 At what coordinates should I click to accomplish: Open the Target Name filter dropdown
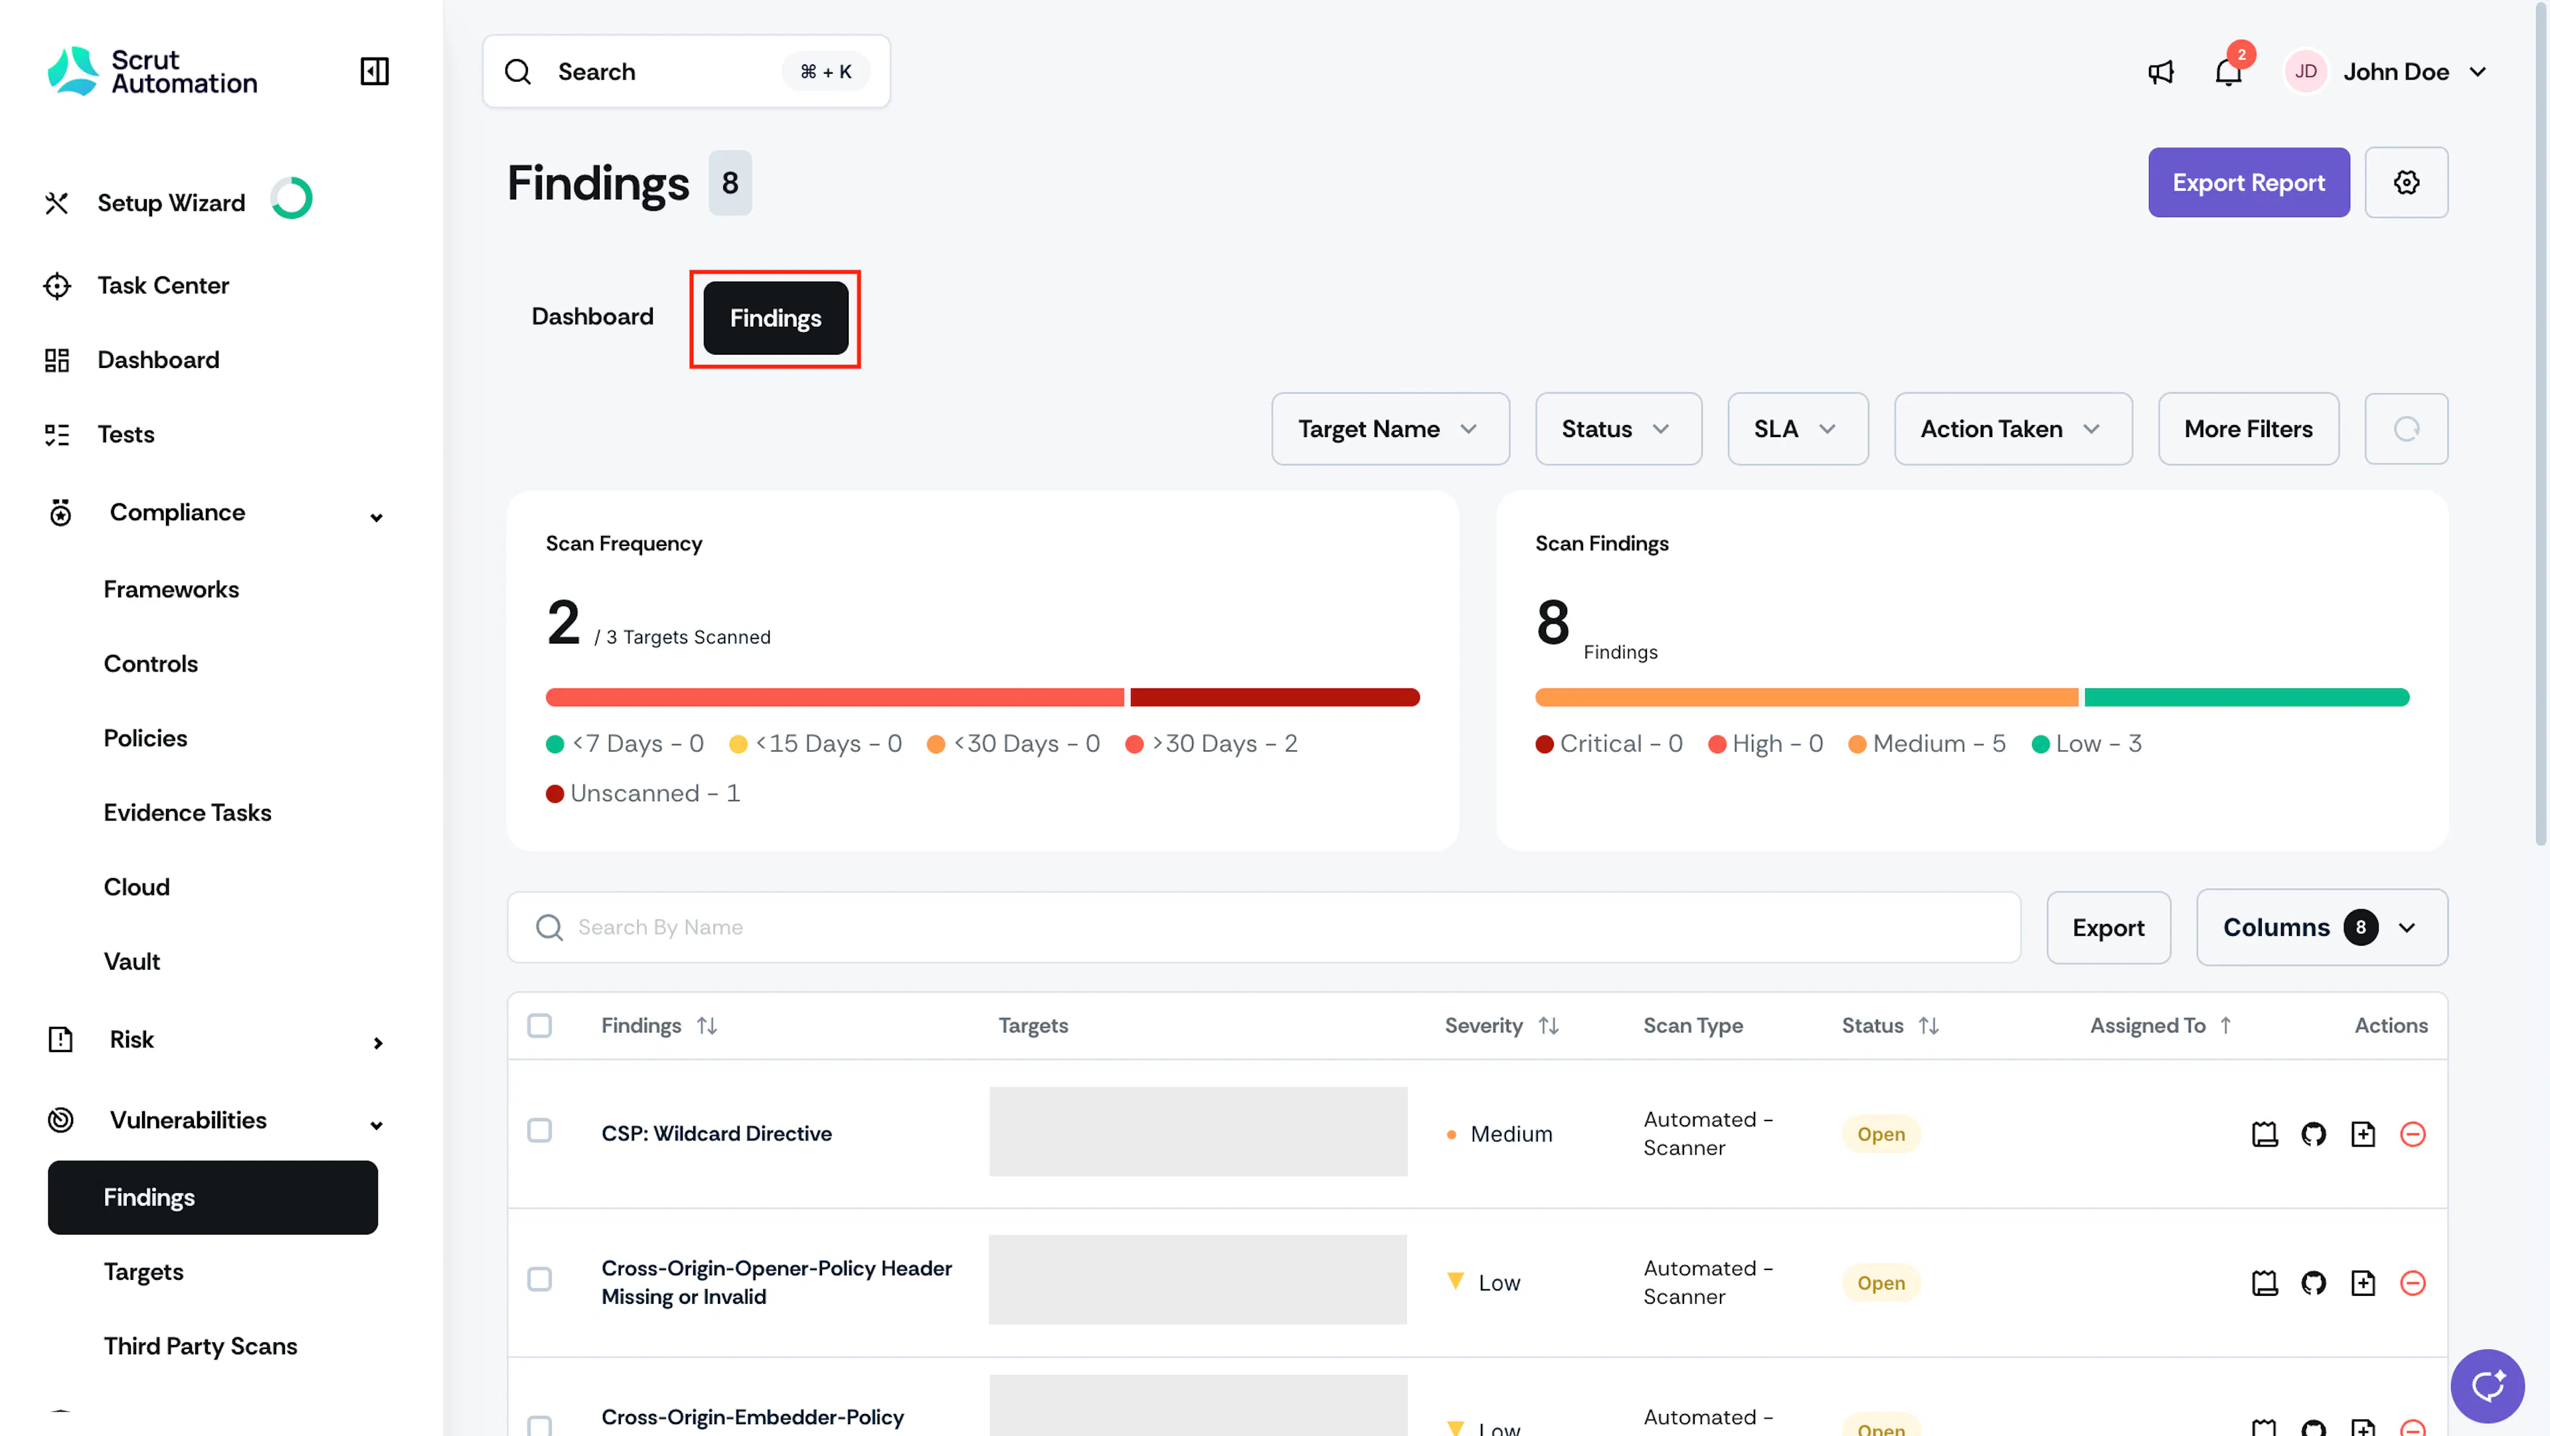coord(1390,429)
